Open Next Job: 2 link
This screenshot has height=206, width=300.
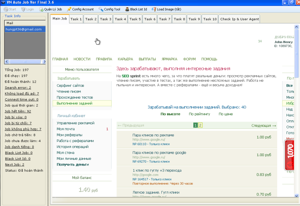pos(15,164)
